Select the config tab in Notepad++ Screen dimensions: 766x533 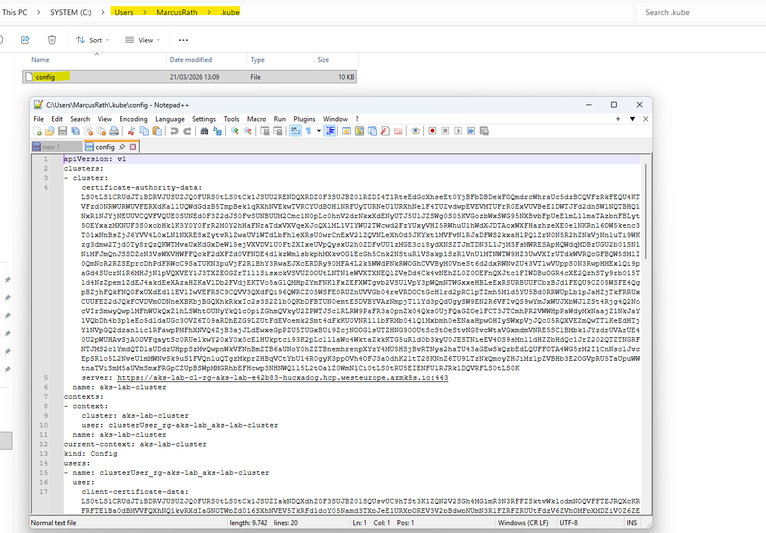[x=105, y=147]
